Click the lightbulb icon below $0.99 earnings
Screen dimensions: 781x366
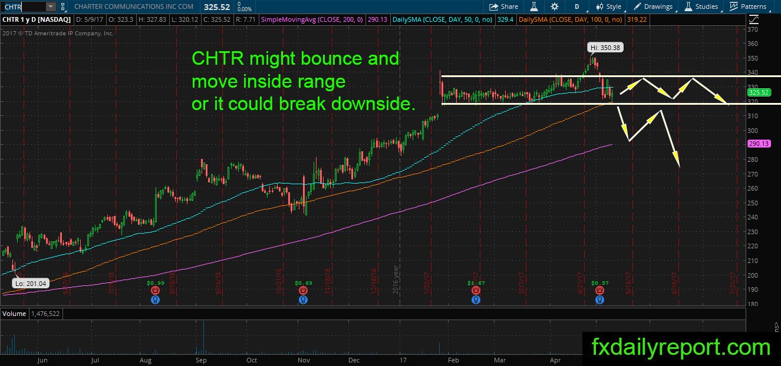[x=155, y=300]
